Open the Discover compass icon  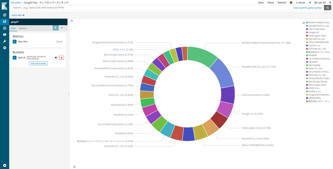pyautogui.click(x=5, y=15)
